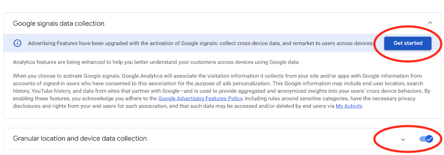Click the Google signals data collection heading
The height and width of the screenshot is (155, 444).
pyautogui.click(x=59, y=23)
